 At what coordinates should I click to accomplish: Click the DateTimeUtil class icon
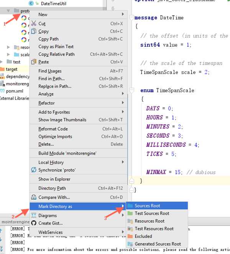click(x=31, y=3)
